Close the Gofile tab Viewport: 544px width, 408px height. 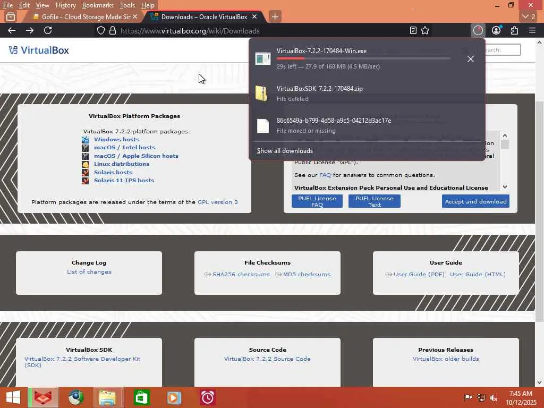135,16
